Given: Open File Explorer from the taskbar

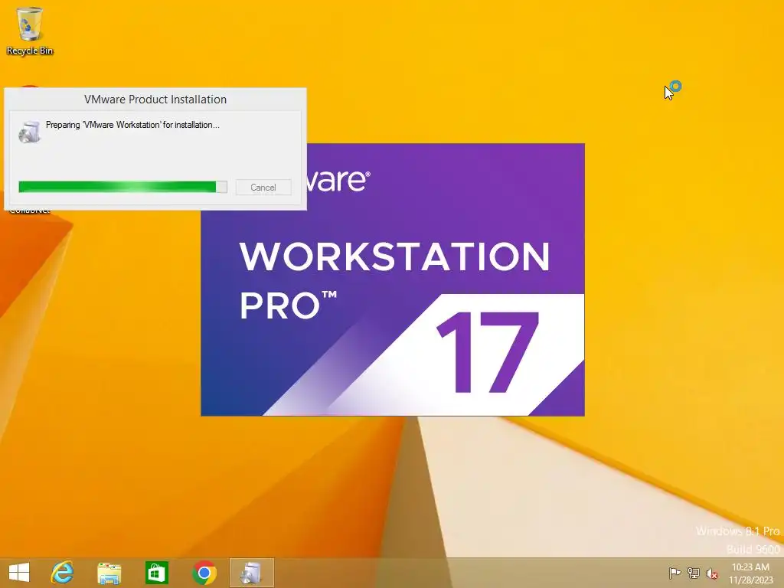Looking at the screenshot, I should coord(109,573).
